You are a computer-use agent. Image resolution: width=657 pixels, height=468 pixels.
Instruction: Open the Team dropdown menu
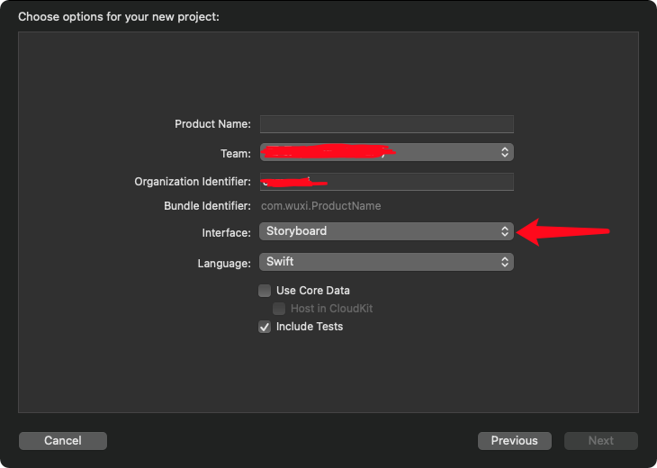[386, 152]
